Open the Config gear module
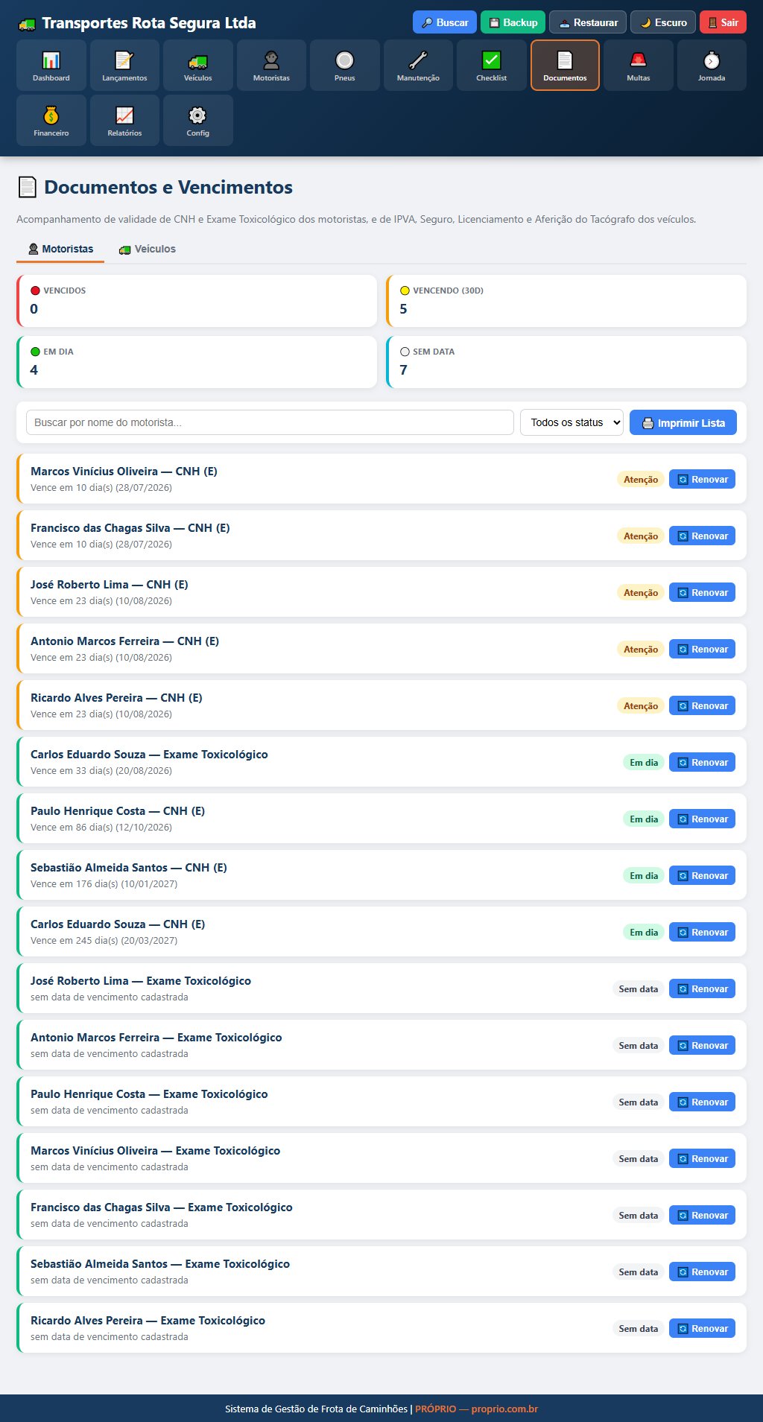 click(198, 121)
